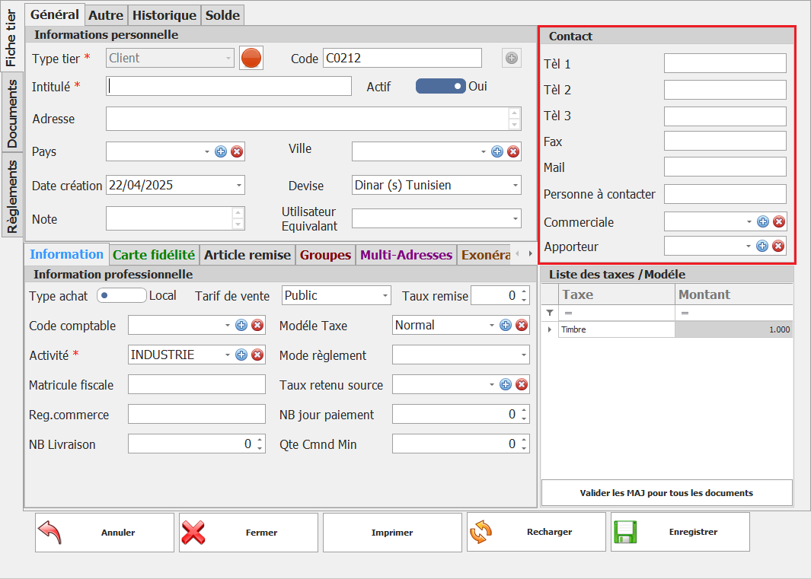This screenshot has height=579, width=811.
Task: Open the settings gear beside the Code field
Action: point(511,58)
